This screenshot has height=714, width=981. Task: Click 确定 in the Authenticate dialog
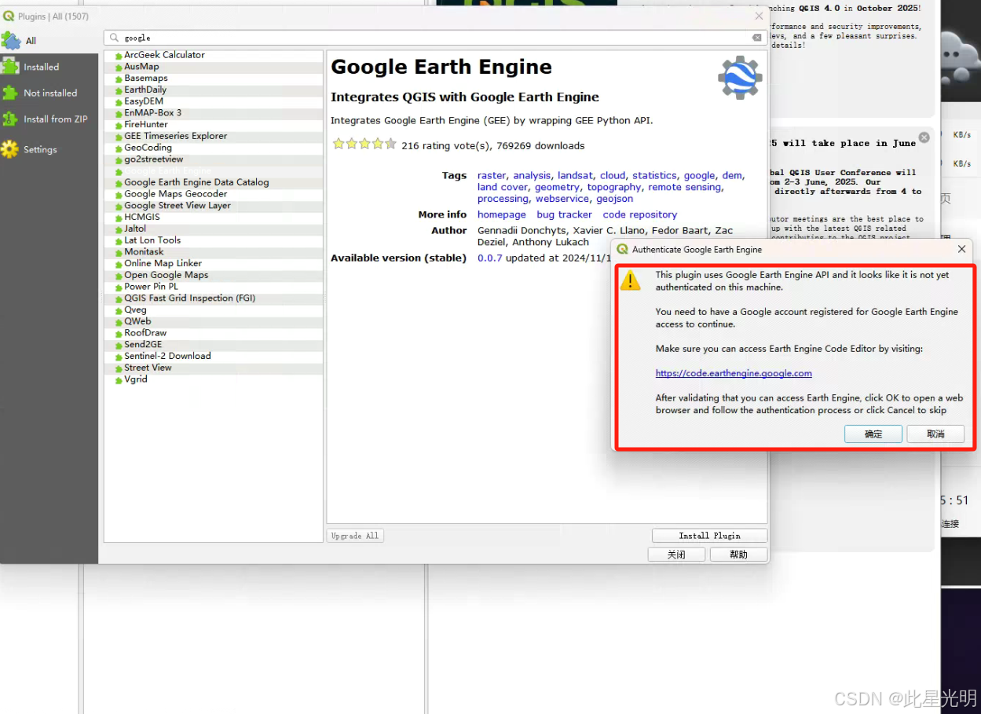[x=873, y=434]
